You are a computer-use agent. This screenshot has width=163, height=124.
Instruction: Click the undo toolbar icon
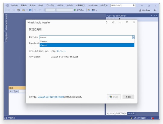(35, 10)
